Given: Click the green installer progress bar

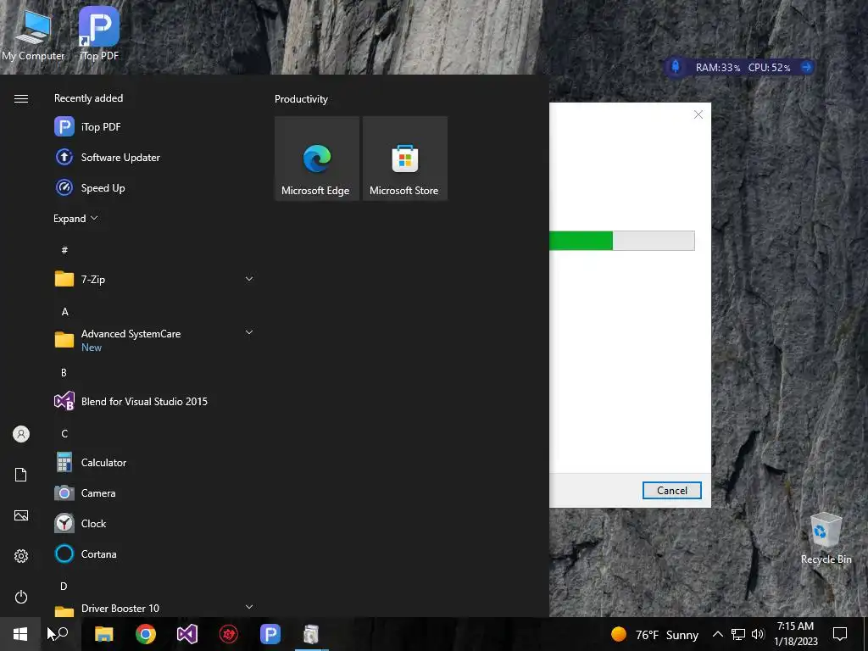Looking at the screenshot, I should [x=581, y=241].
